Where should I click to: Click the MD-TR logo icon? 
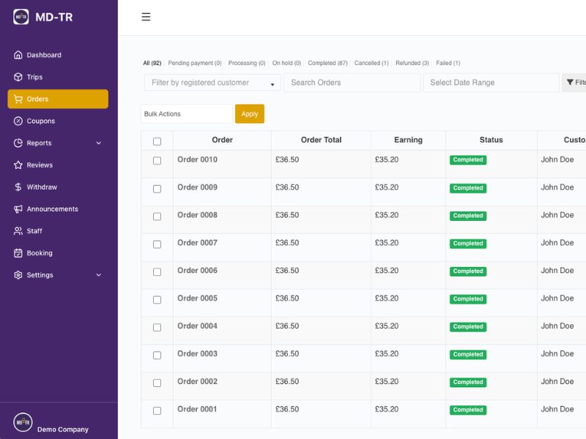coord(21,17)
